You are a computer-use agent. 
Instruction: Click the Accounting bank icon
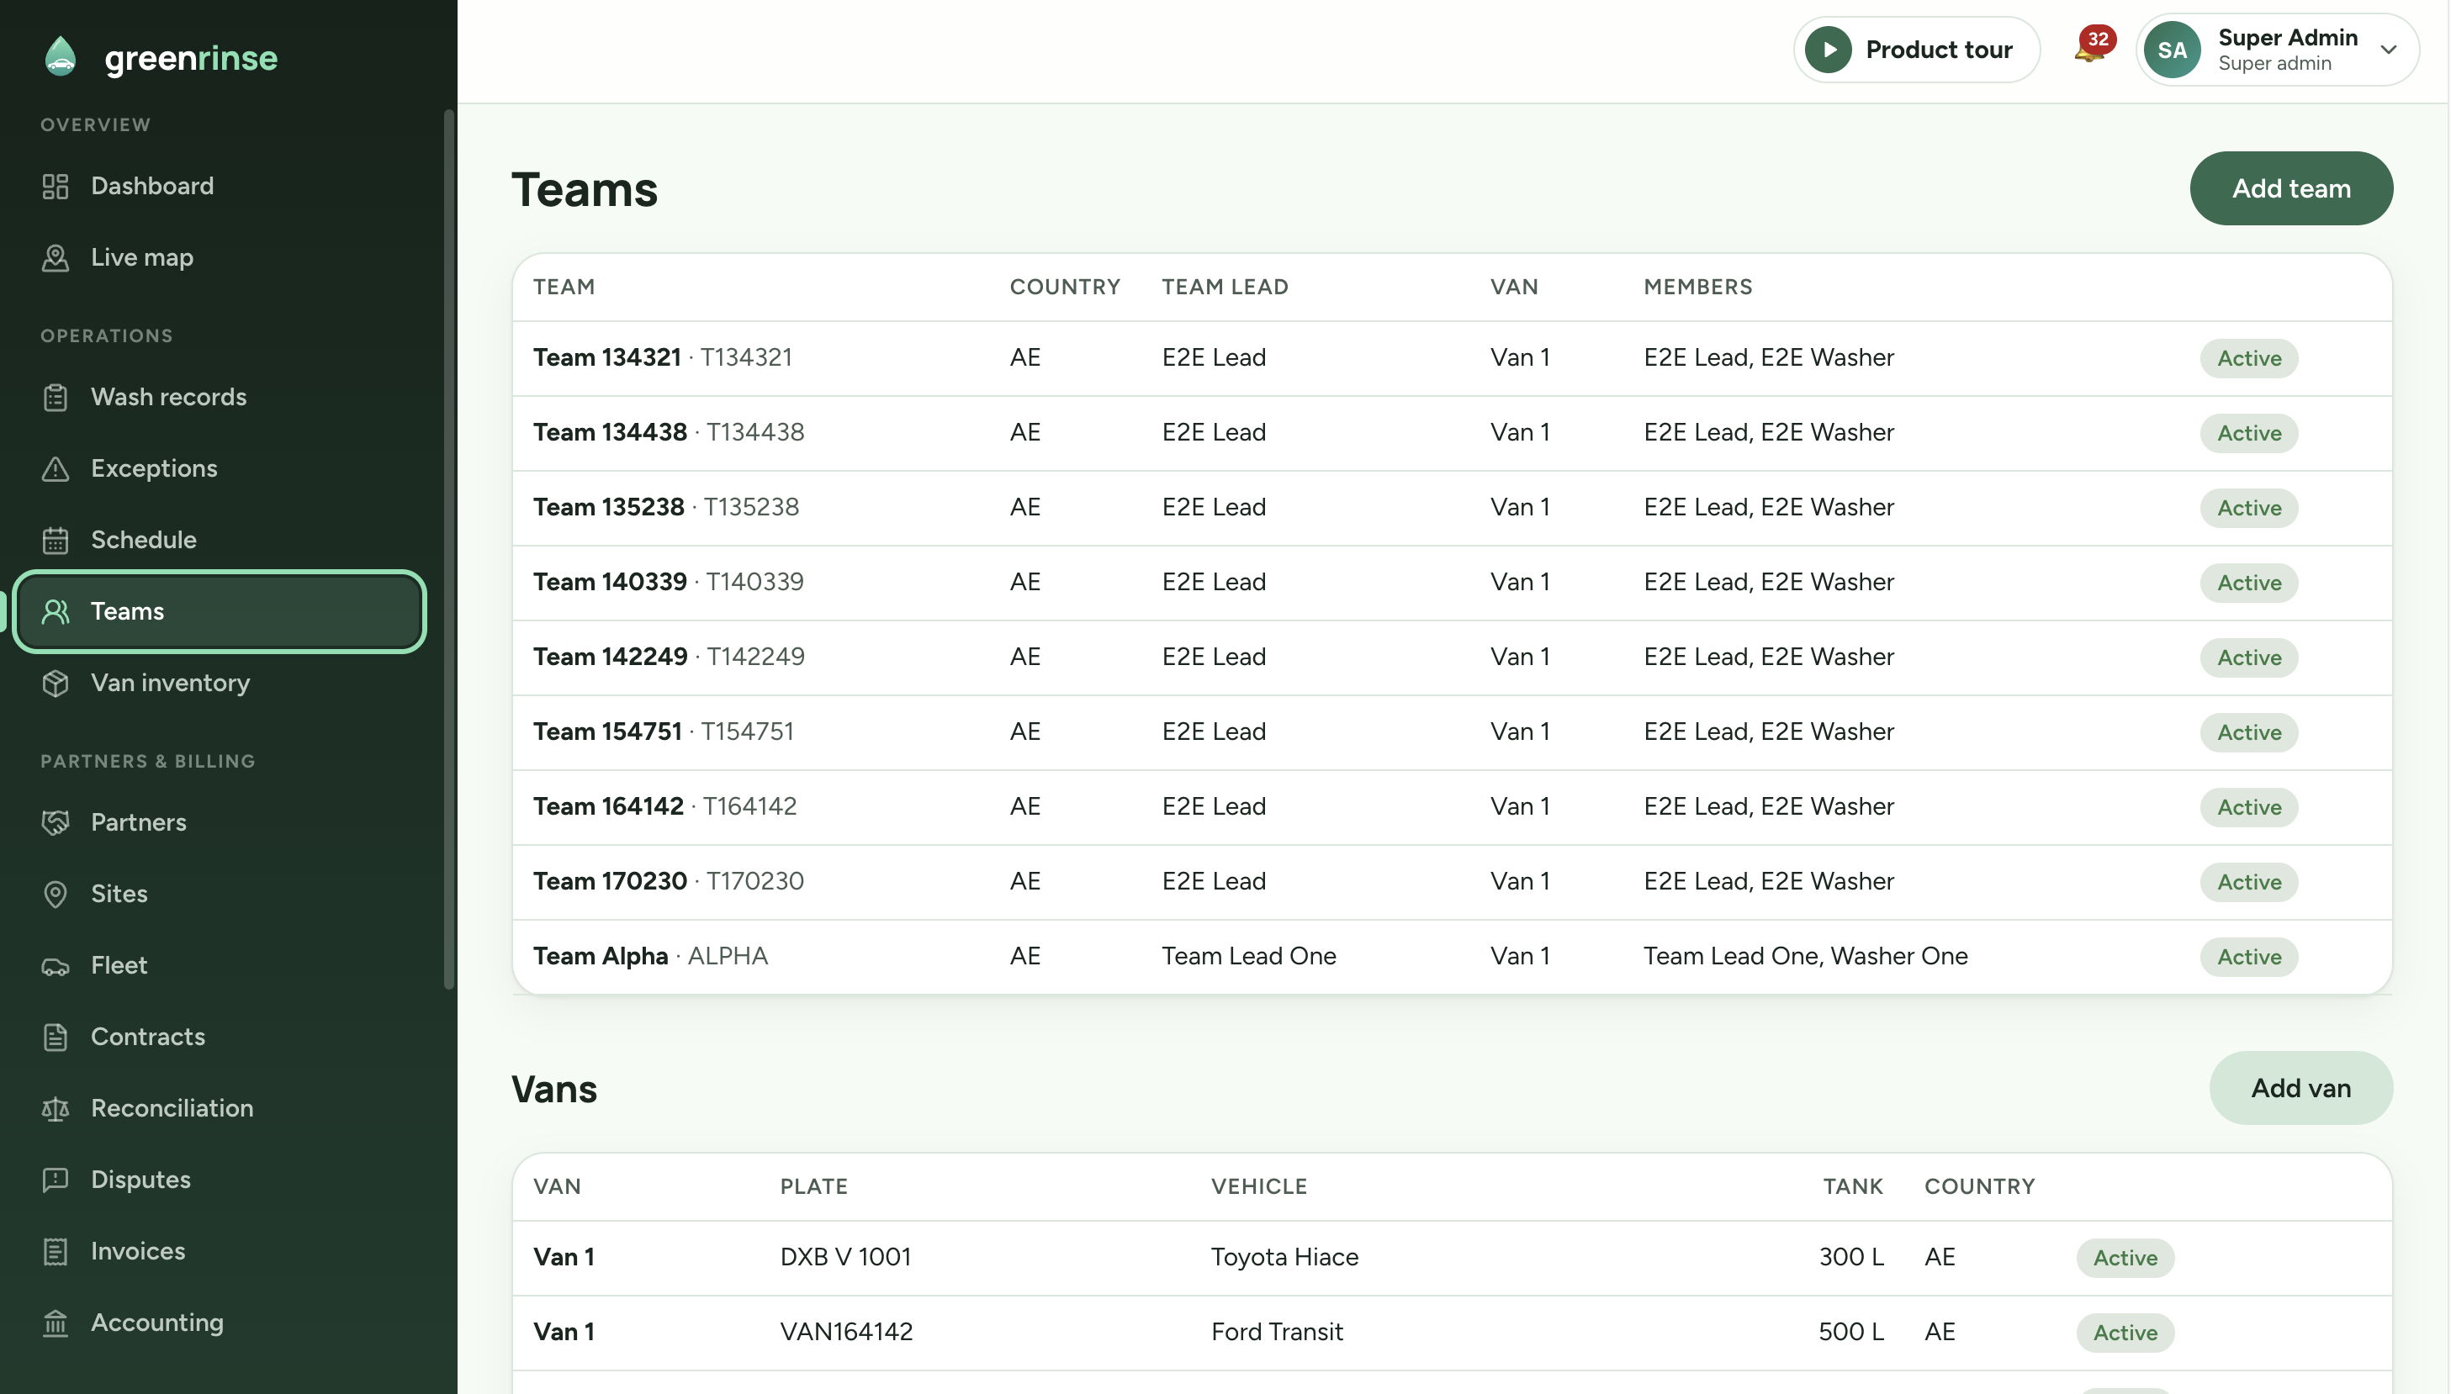point(56,1323)
